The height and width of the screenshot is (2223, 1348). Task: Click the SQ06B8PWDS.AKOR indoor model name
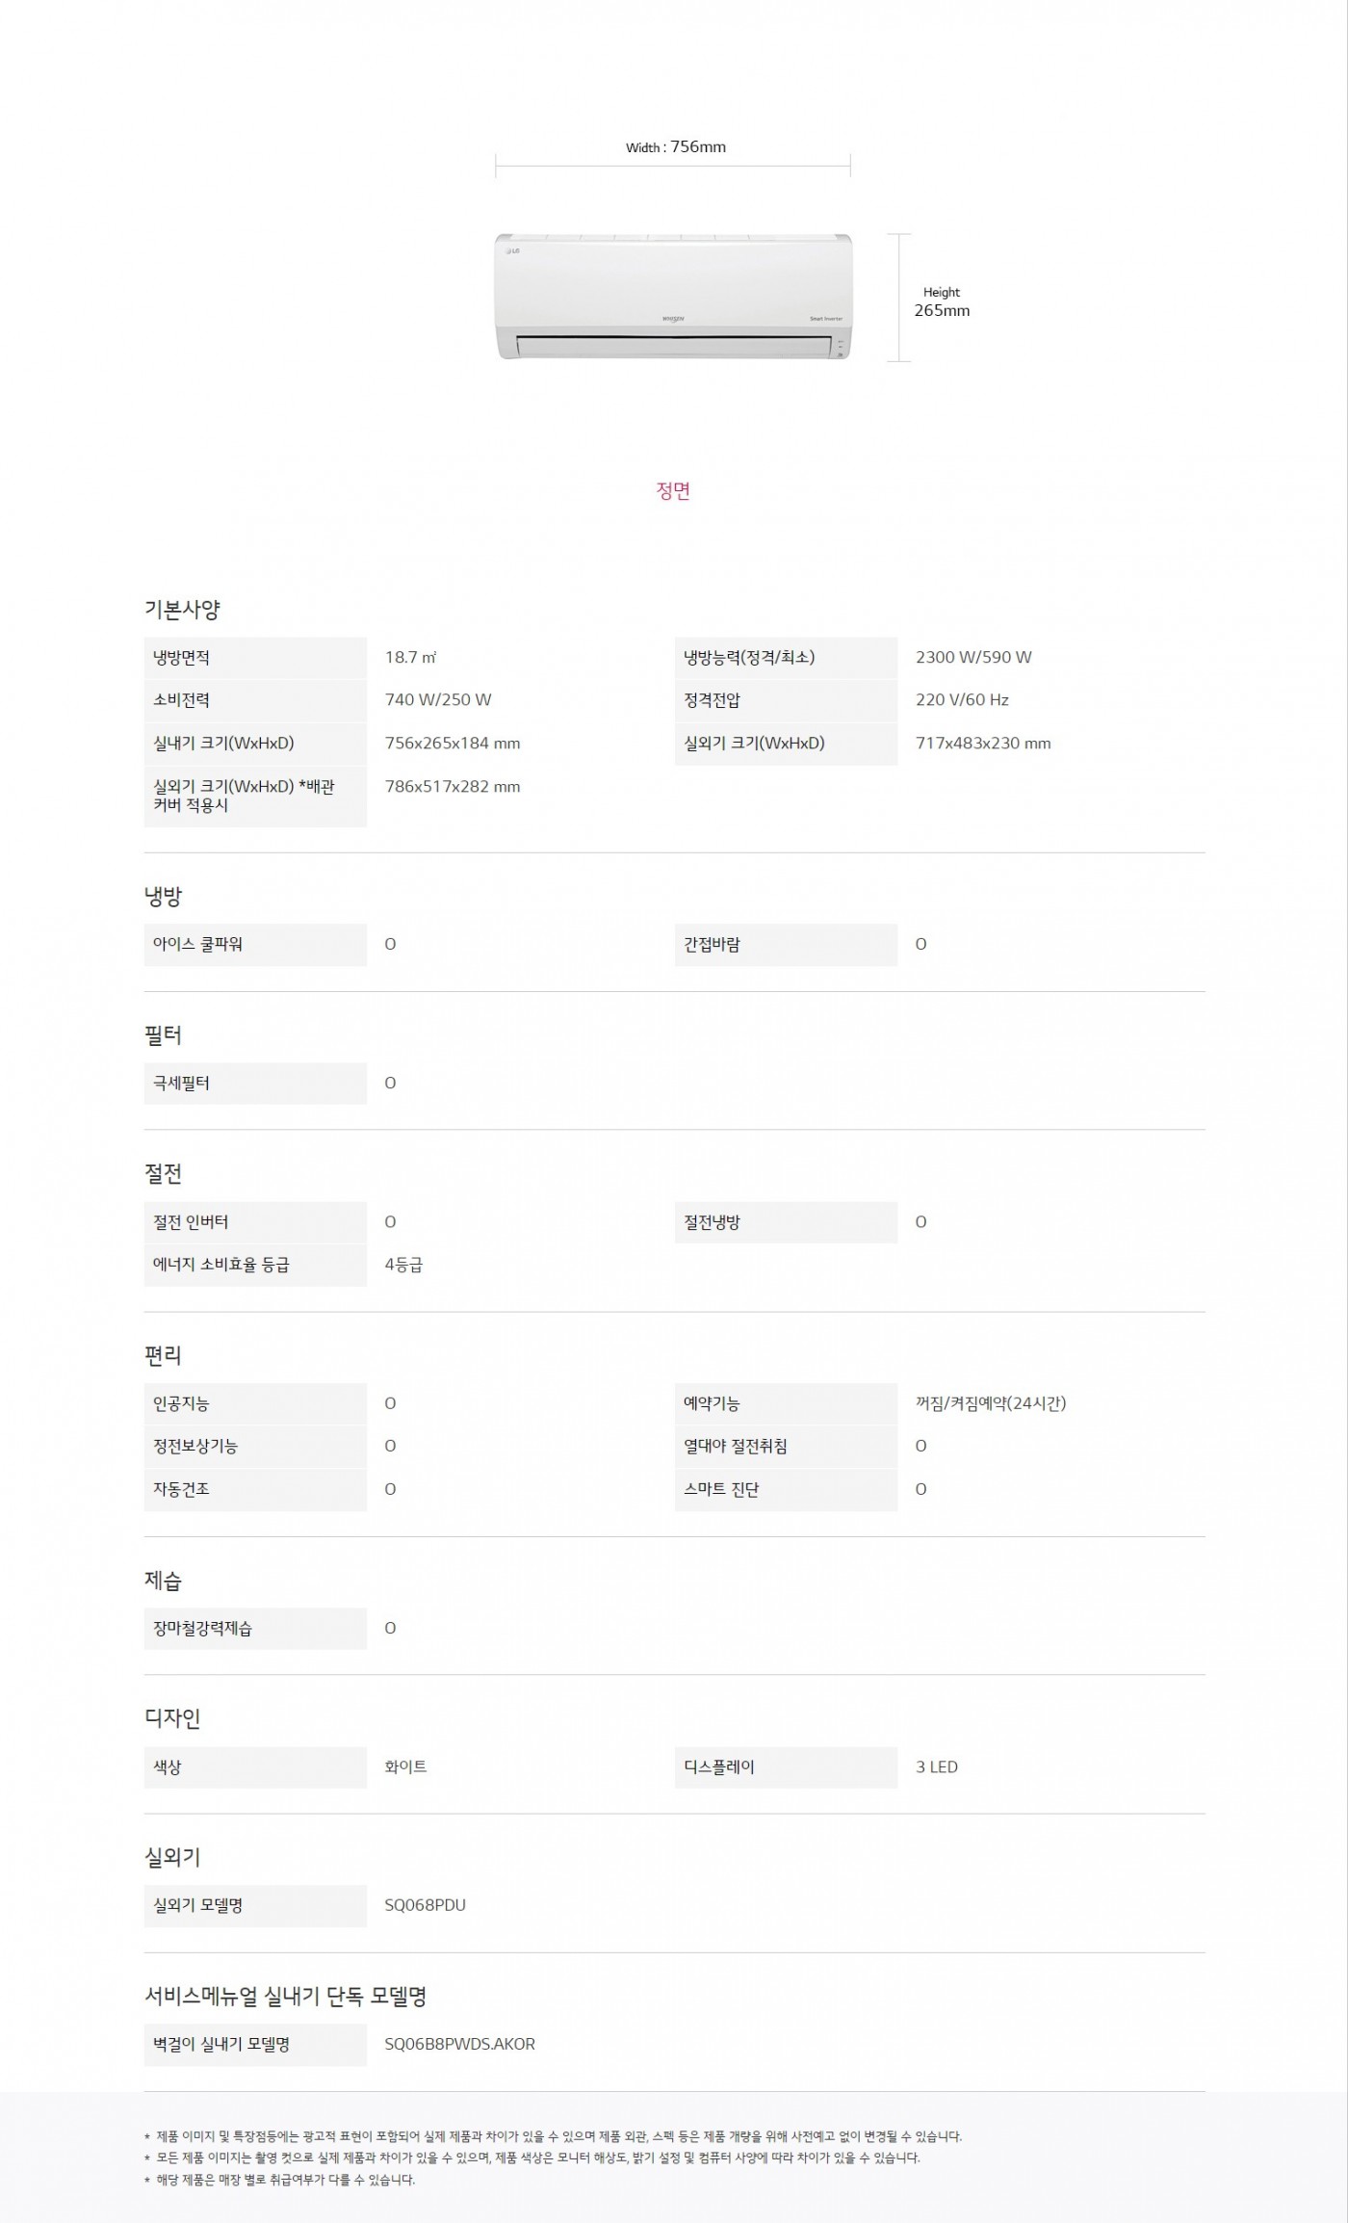coord(459,2044)
